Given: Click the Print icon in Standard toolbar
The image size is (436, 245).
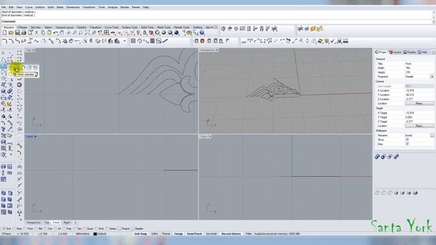Looking at the screenshot, I should [24, 33].
